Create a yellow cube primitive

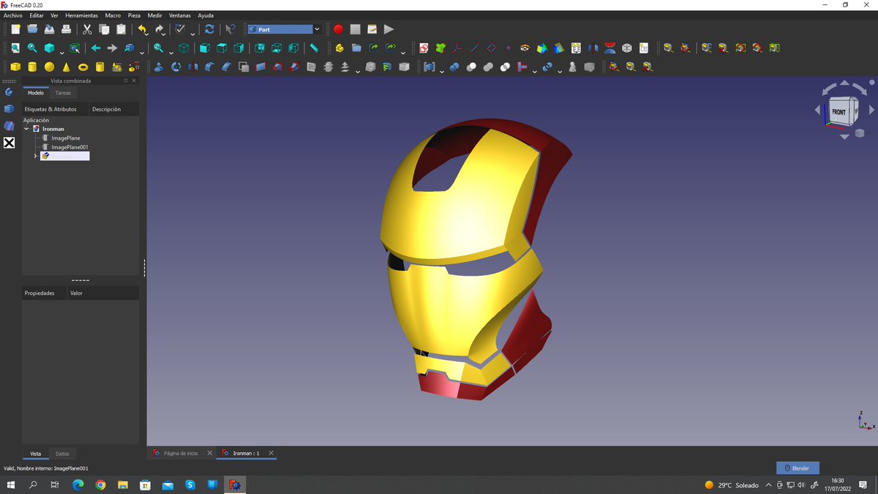click(x=15, y=67)
